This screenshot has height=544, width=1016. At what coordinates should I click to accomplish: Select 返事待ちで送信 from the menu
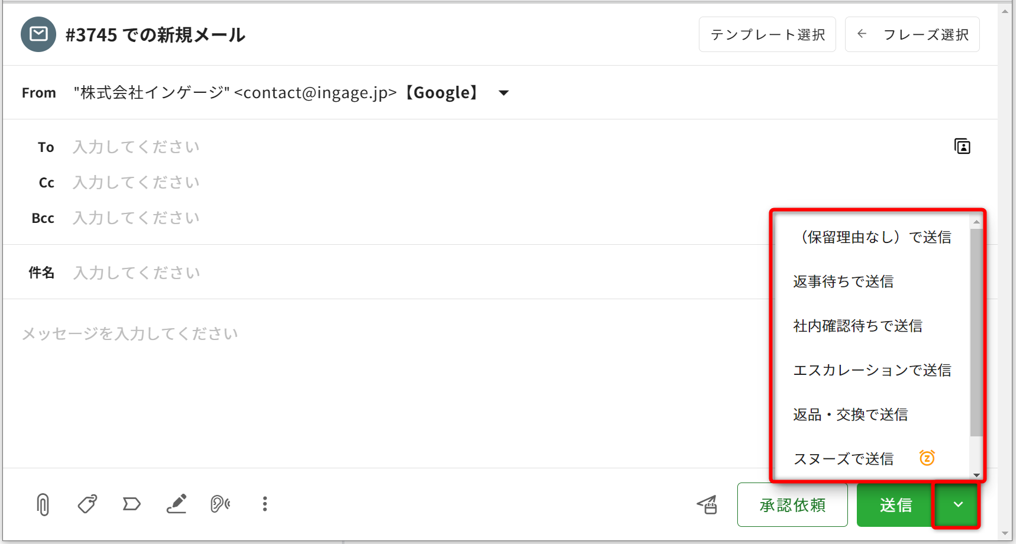coord(843,281)
